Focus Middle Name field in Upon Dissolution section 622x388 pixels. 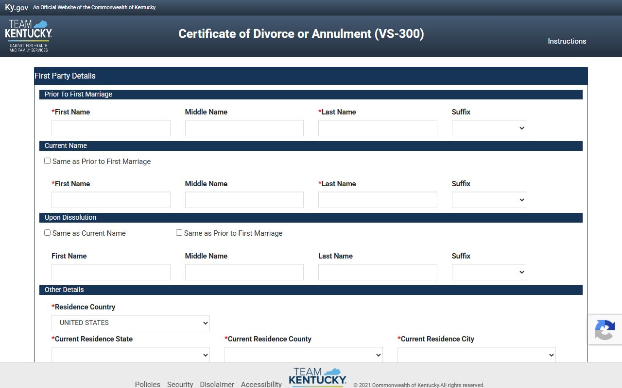tap(244, 272)
